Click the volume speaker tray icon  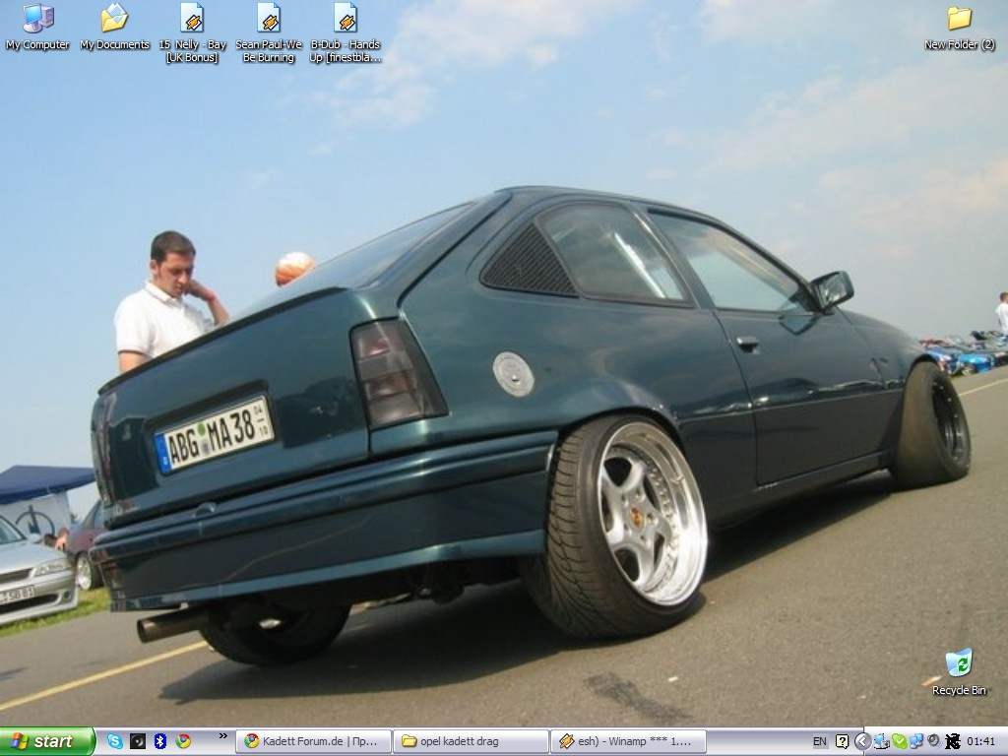(933, 741)
